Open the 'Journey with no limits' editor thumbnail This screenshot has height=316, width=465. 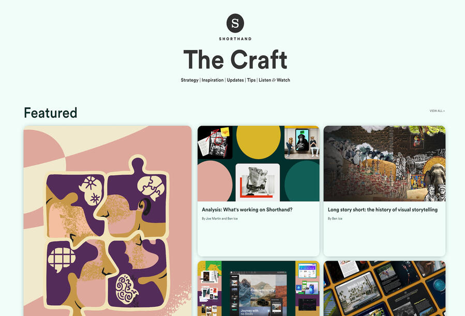[259, 289]
